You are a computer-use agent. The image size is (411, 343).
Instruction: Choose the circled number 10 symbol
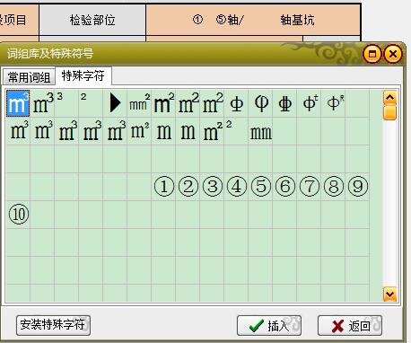tap(19, 214)
